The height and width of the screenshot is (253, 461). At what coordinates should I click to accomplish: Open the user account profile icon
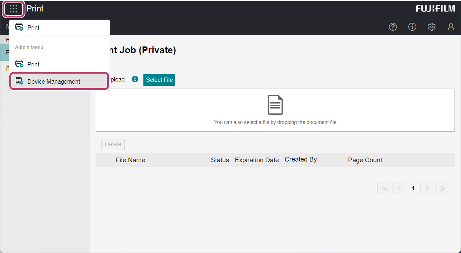(451, 27)
